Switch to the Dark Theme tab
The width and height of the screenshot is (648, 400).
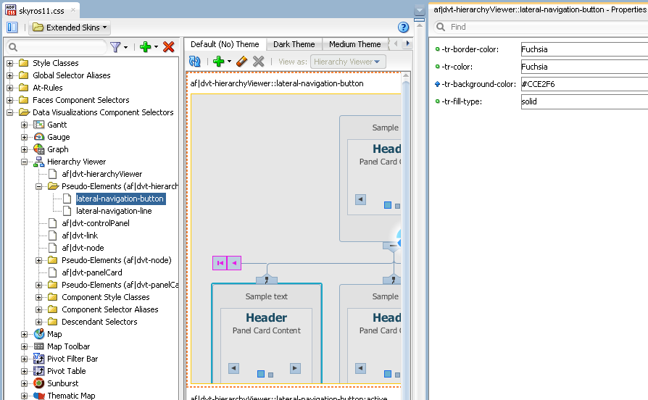[x=294, y=44]
